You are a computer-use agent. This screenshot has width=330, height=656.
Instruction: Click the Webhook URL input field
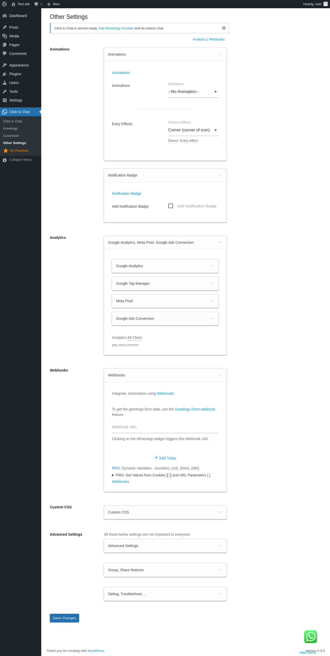(165, 427)
